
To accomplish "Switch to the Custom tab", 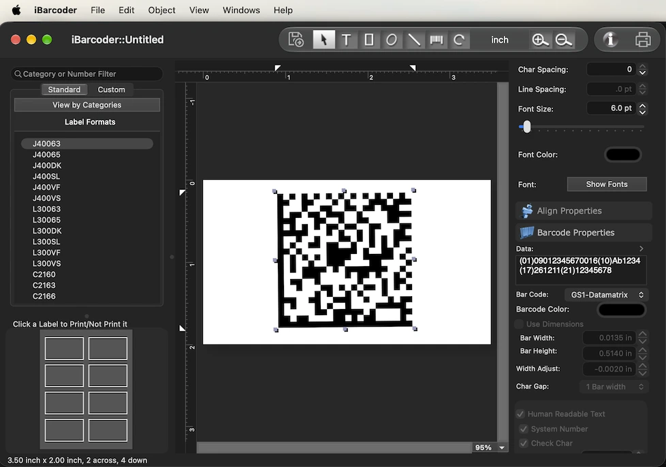I will (x=111, y=90).
